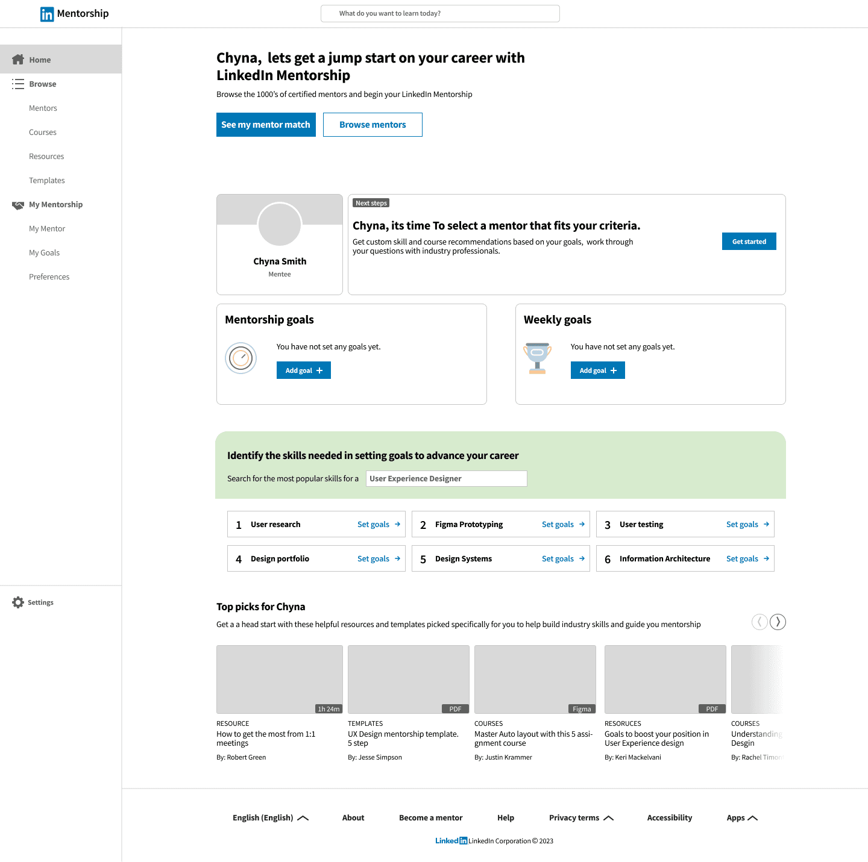Click arrow next to Figma Prototyping Set goals
868x862 pixels.
(x=582, y=524)
